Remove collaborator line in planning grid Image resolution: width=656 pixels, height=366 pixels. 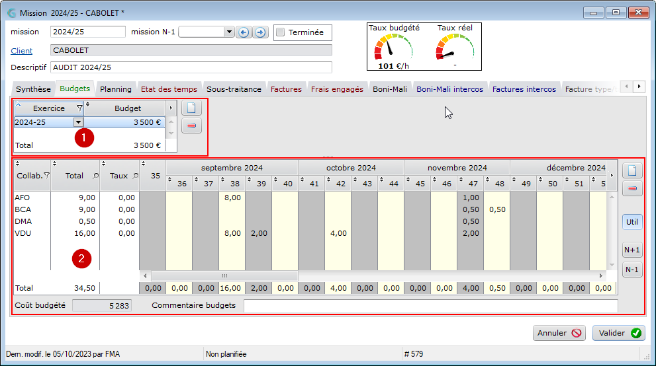pyautogui.click(x=632, y=189)
